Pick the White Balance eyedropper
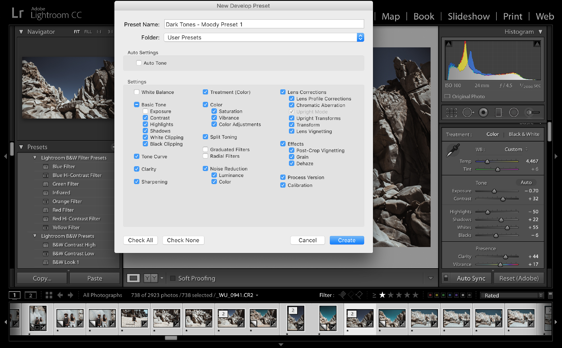The image size is (562, 348). click(453, 150)
